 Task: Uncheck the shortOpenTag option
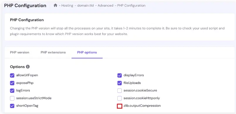(x=12, y=106)
